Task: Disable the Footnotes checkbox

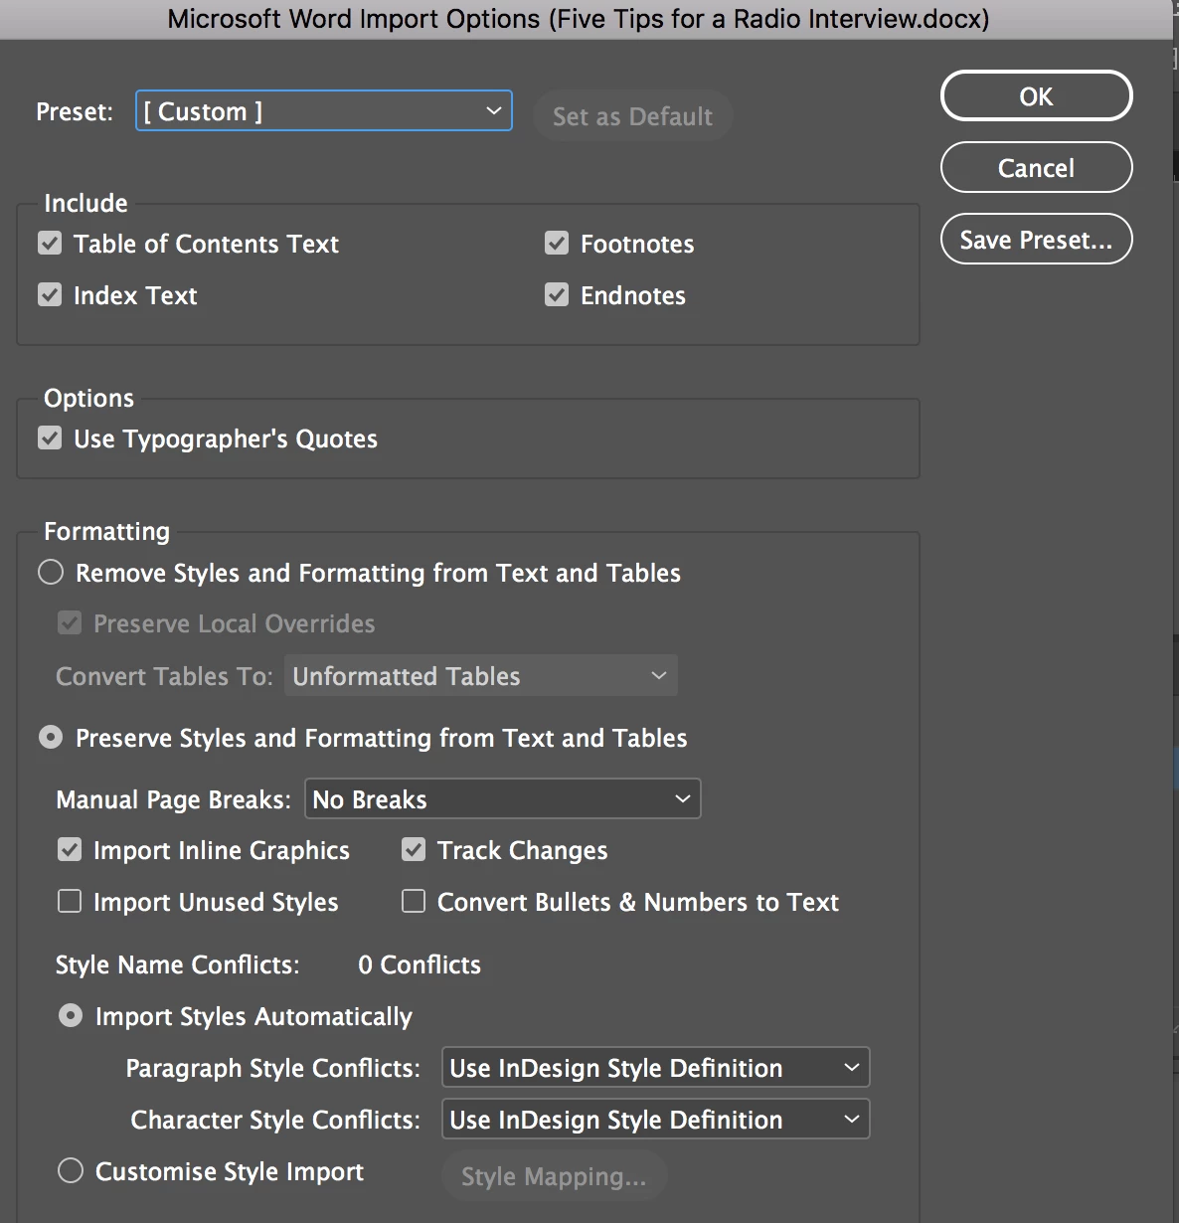Action: 557,244
